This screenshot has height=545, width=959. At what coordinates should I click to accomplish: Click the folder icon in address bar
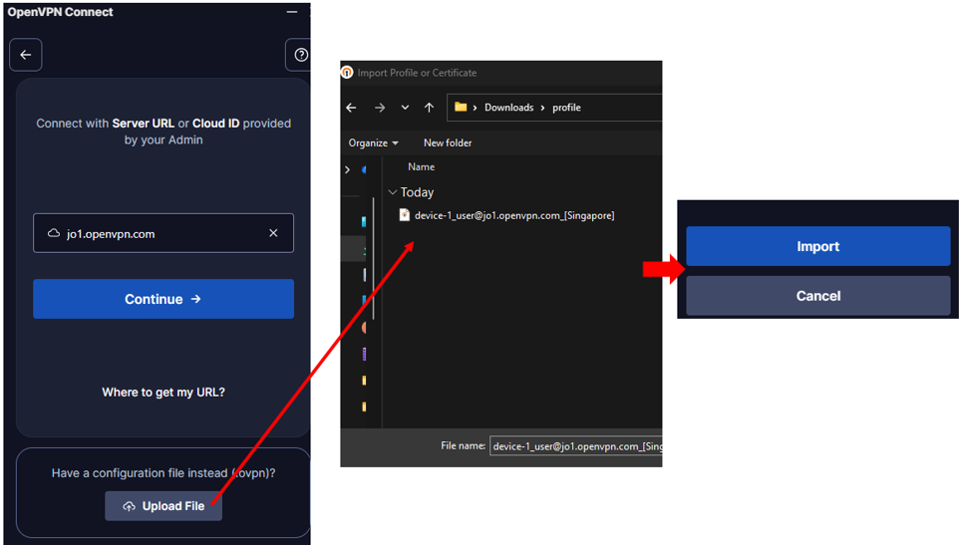tap(461, 107)
